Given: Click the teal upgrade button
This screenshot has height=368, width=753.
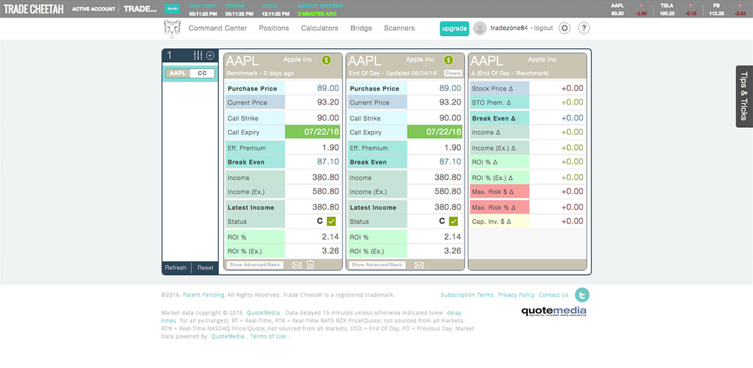Looking at the screenshot, I should 454,28.
